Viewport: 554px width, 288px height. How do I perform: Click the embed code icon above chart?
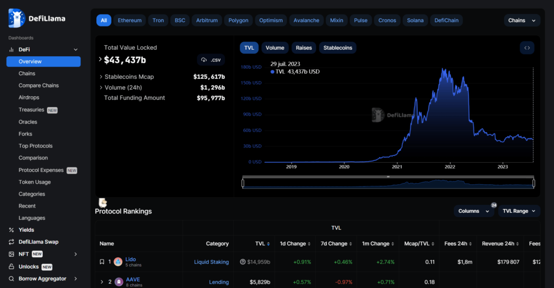[527, 48]
